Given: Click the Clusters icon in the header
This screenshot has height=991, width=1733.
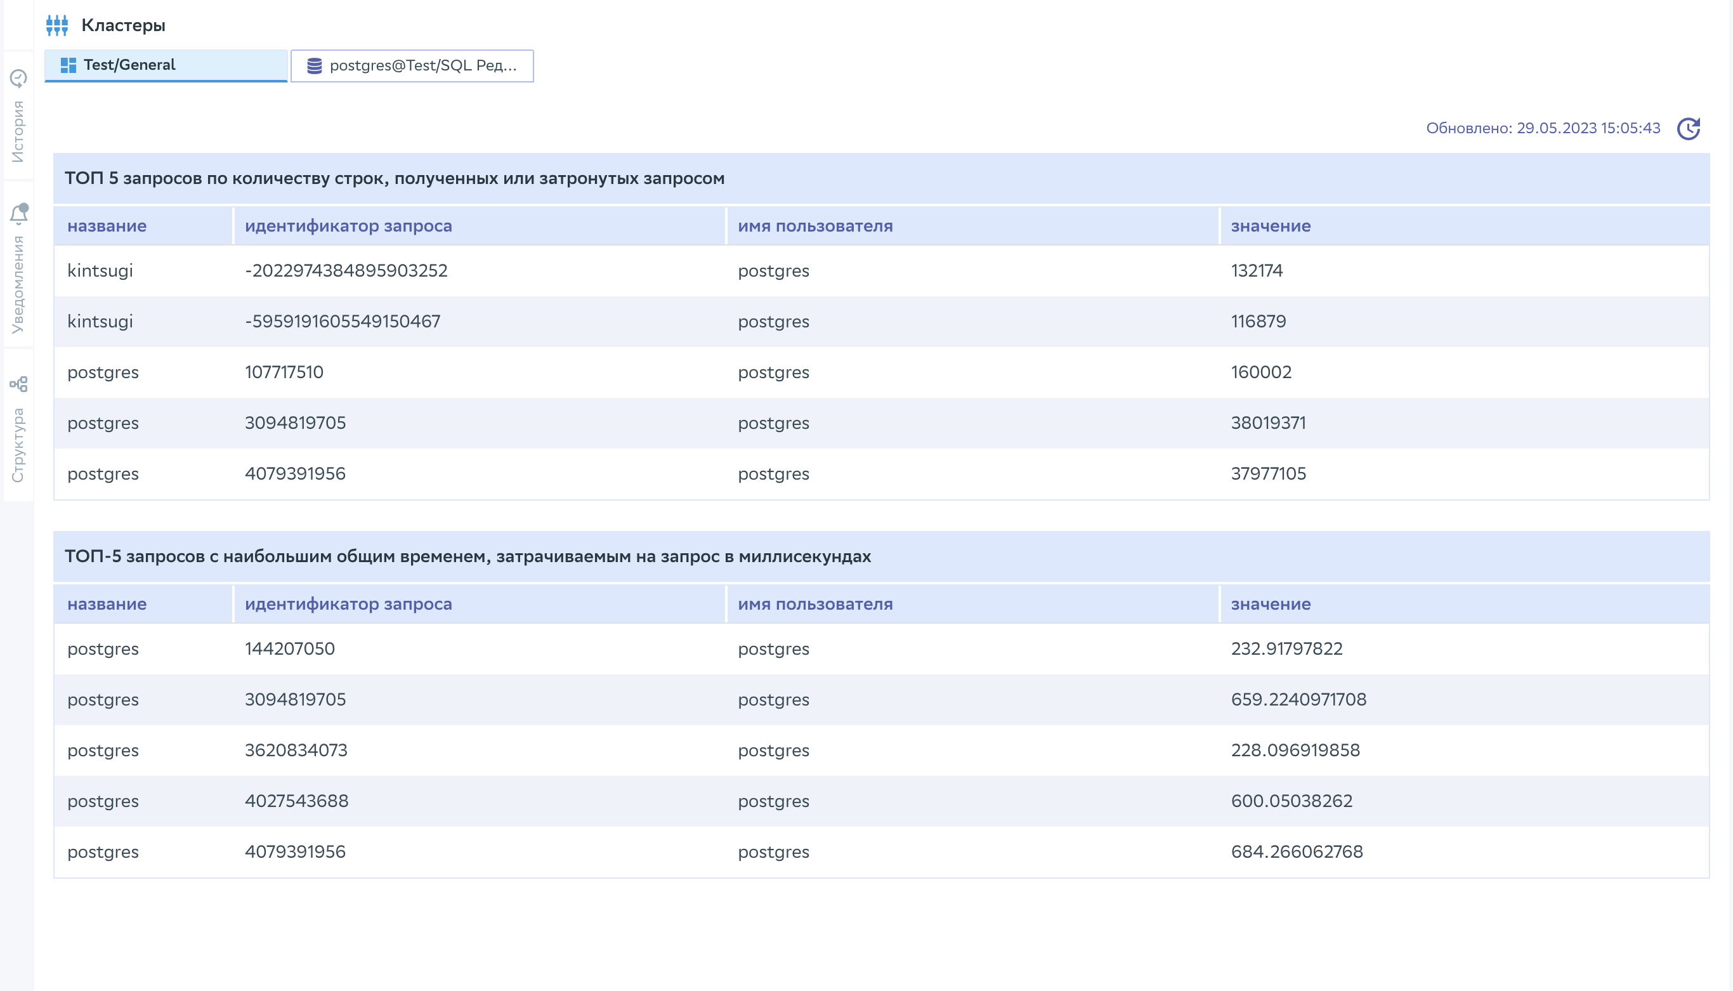Looking at the screenshot, I should tap(57, 25).
